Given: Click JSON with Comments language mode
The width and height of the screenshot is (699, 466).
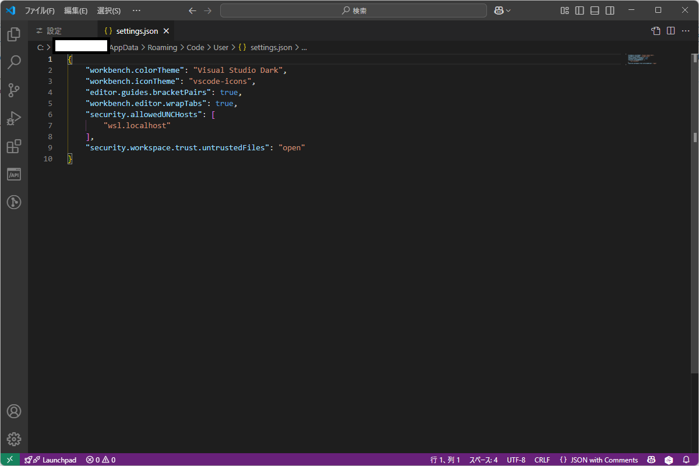Looking at the screenshot, I should (599, 460).
